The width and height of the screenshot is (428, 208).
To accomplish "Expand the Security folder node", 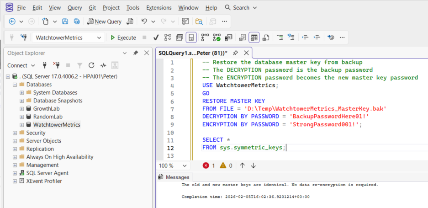I will point(15,133).
